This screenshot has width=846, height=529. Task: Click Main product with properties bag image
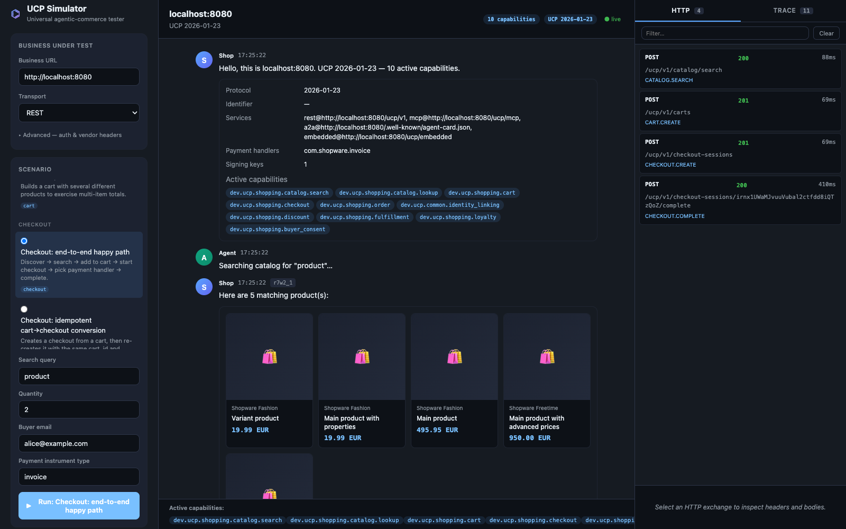point(362,357)
